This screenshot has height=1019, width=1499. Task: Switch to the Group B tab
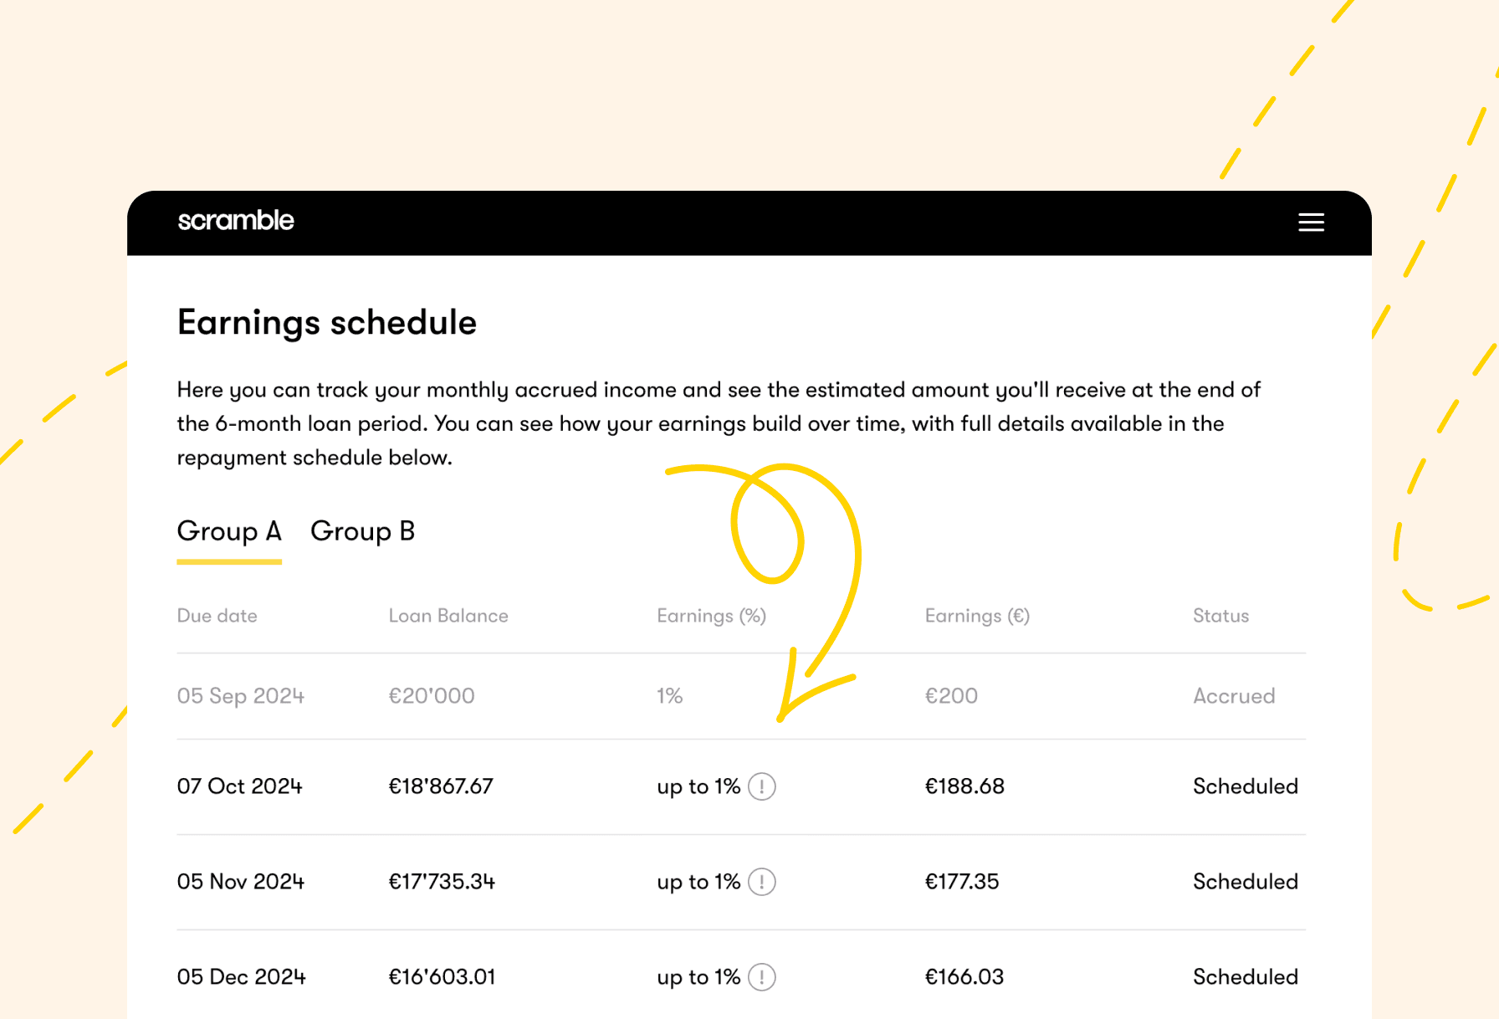[x=362, y=531]
